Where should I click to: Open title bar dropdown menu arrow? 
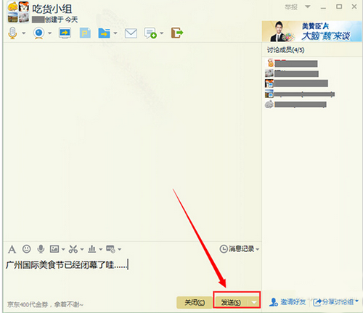(x=308, y=7)
